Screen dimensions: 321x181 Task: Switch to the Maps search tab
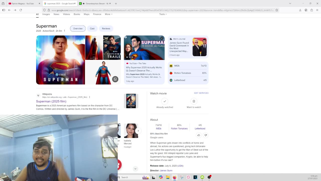(87, 14)
